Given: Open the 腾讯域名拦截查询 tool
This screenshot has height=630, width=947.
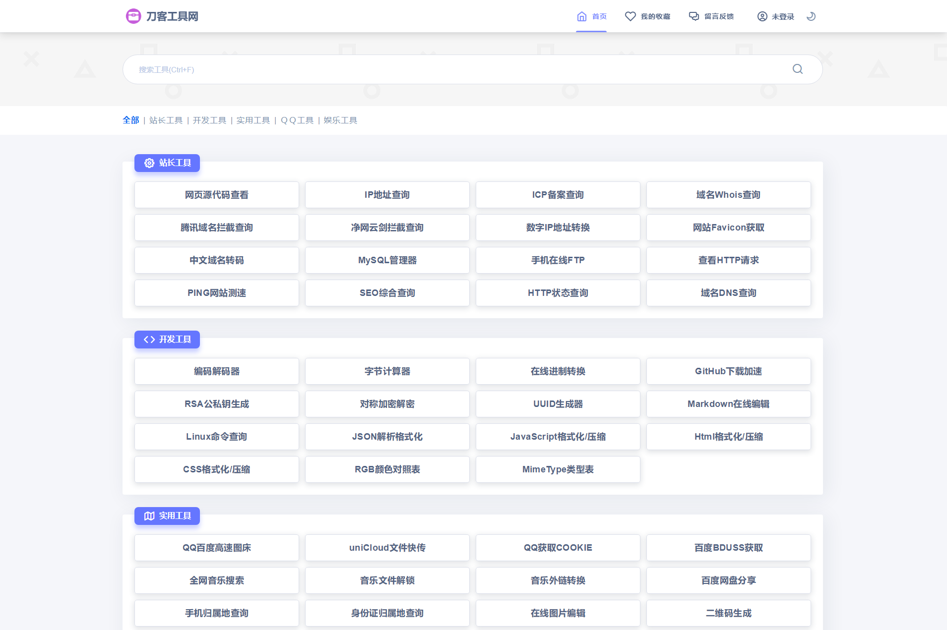Looking at the screenshot, I should [x=217, y=228].
